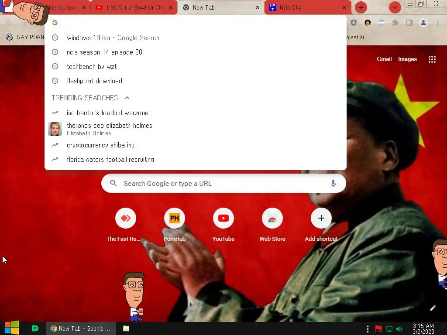Select theranos ceo elizabeth holmes suggestion

196,129
